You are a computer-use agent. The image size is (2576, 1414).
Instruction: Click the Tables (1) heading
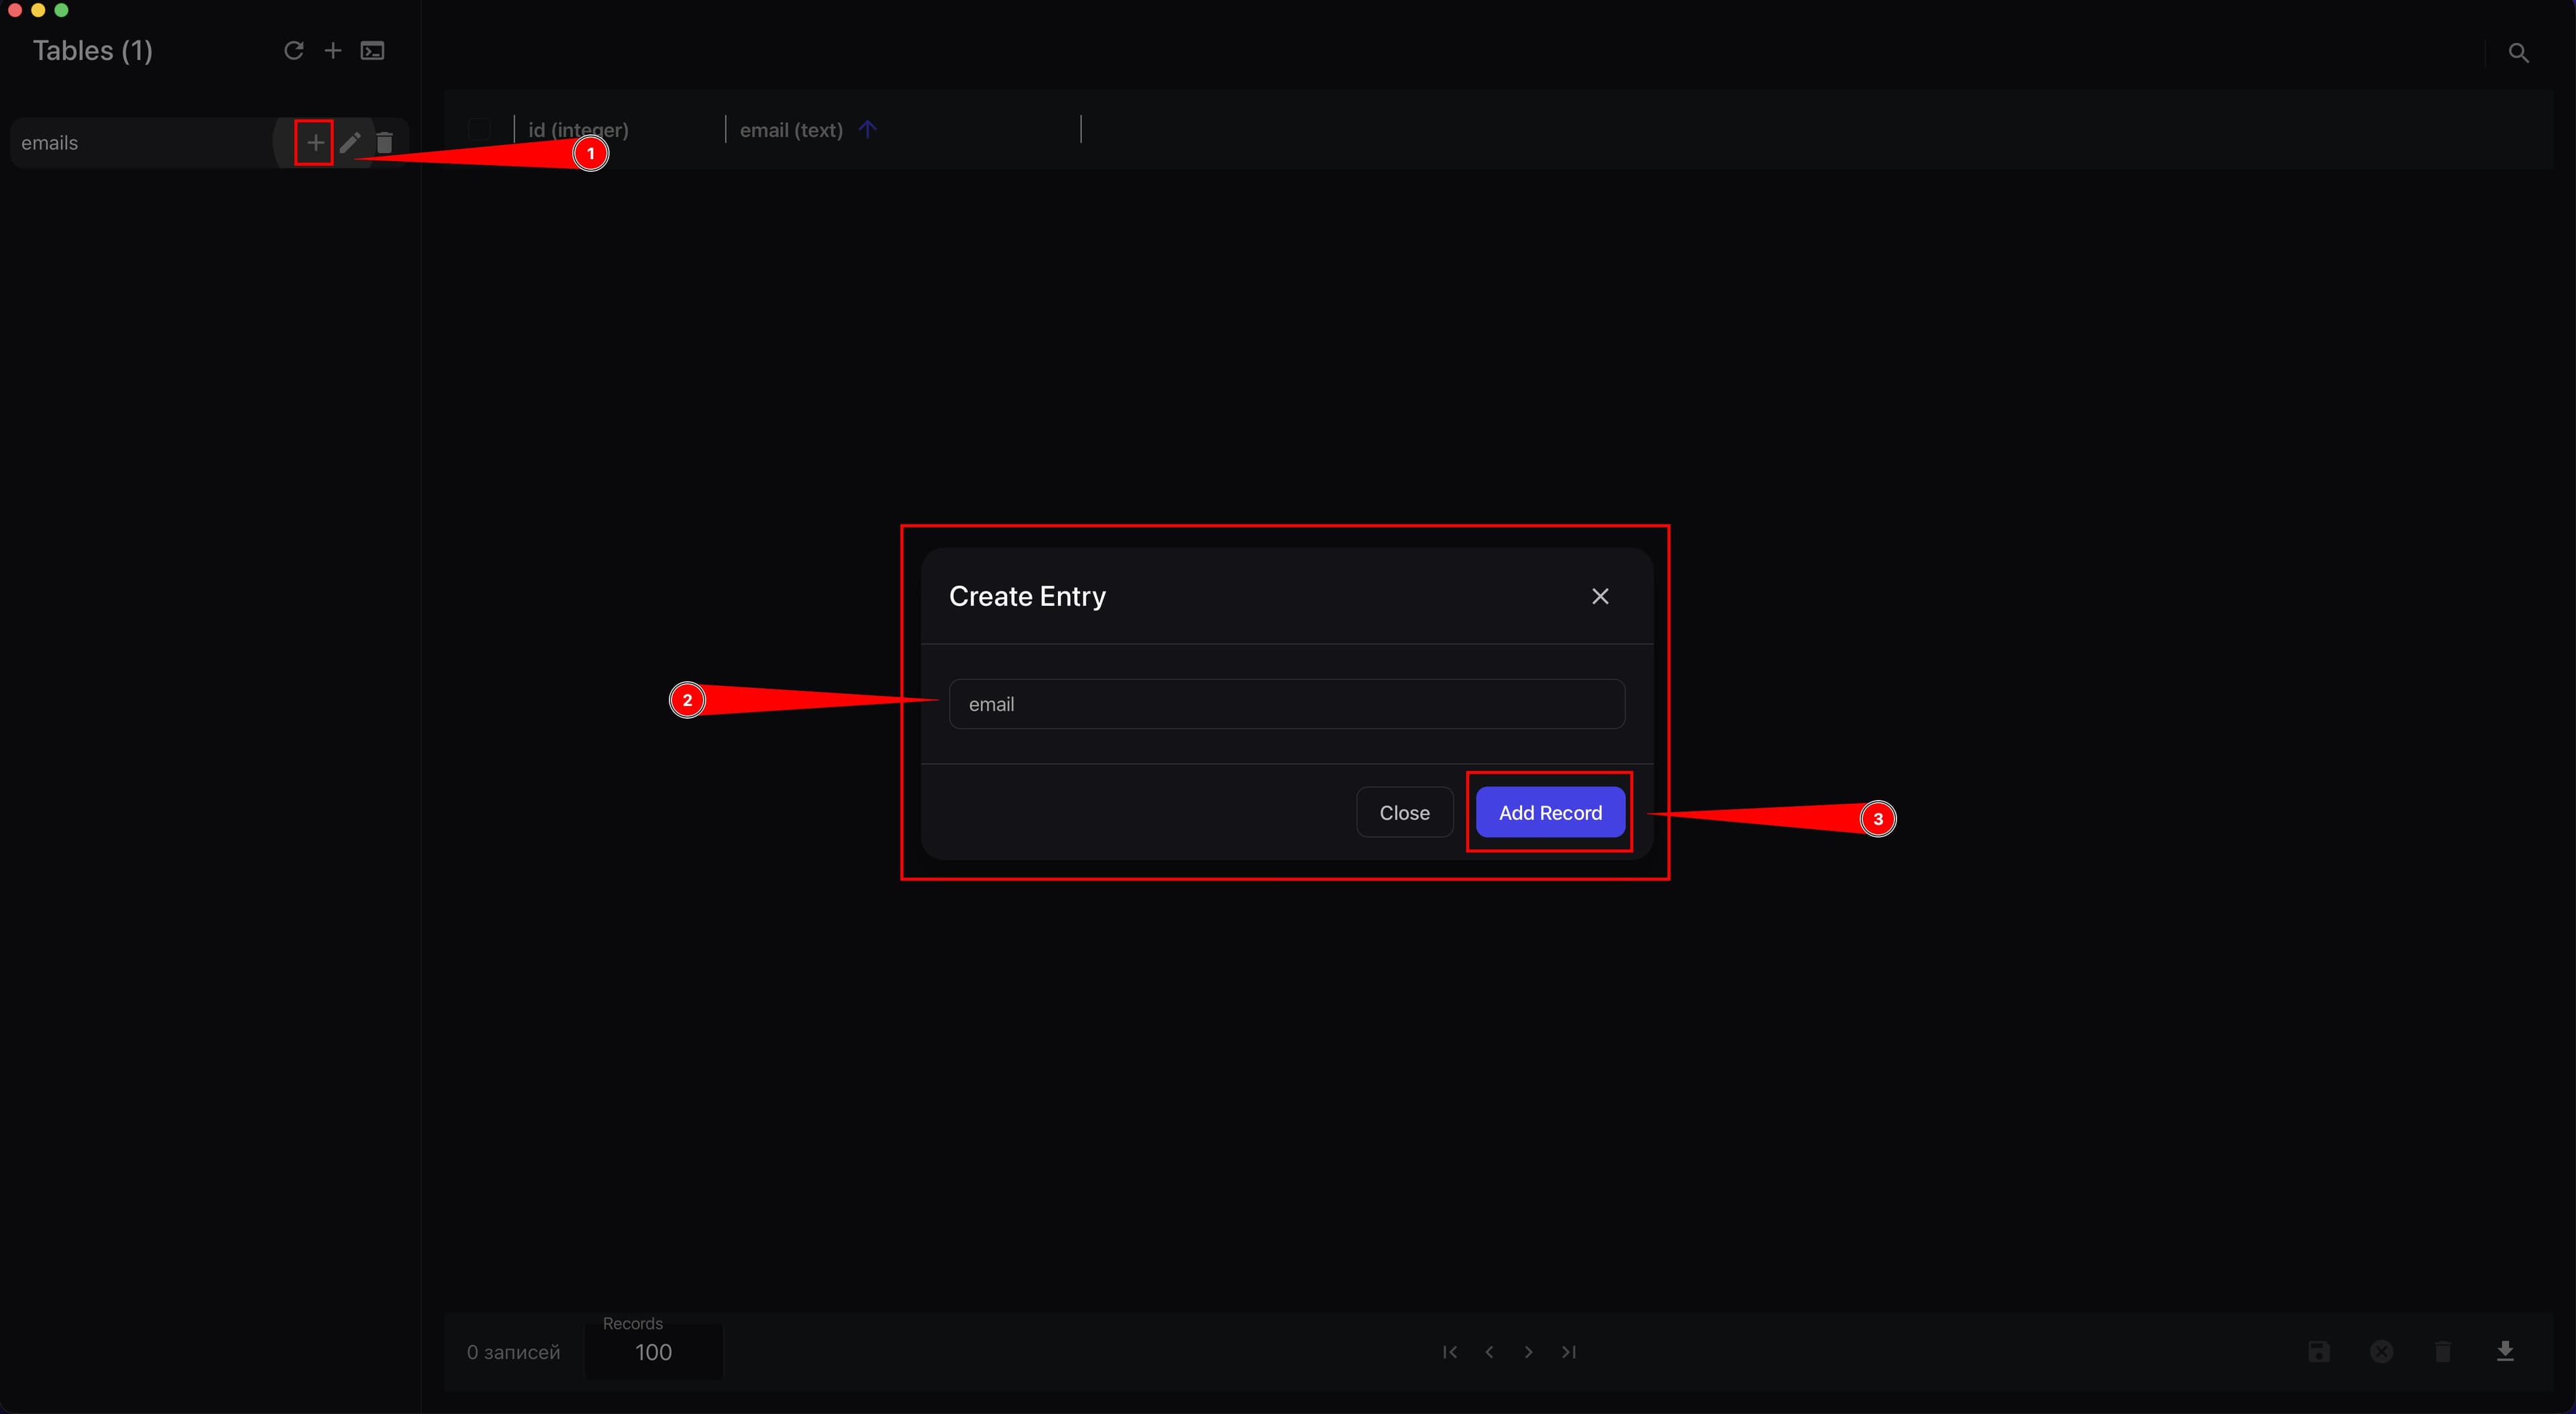pyautogui.click(x=93, y=51)
